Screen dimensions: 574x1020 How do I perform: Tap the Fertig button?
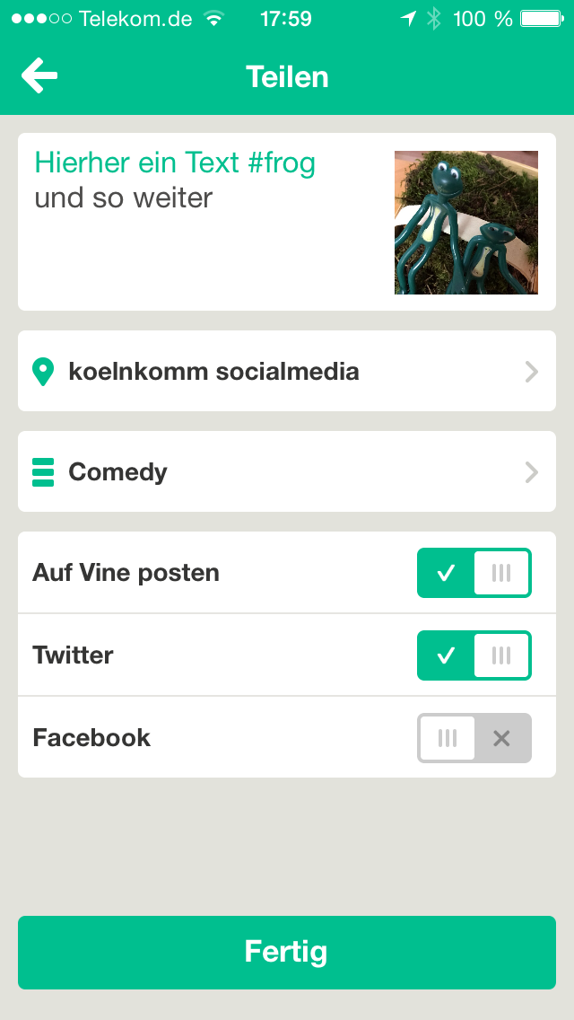[287, 953]
